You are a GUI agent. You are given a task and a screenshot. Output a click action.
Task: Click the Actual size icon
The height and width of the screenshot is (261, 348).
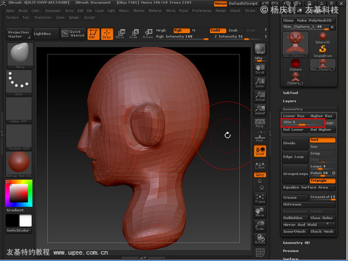point(260,96)
